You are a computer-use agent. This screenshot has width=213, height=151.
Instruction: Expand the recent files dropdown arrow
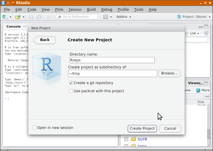(x=23, y=17)
